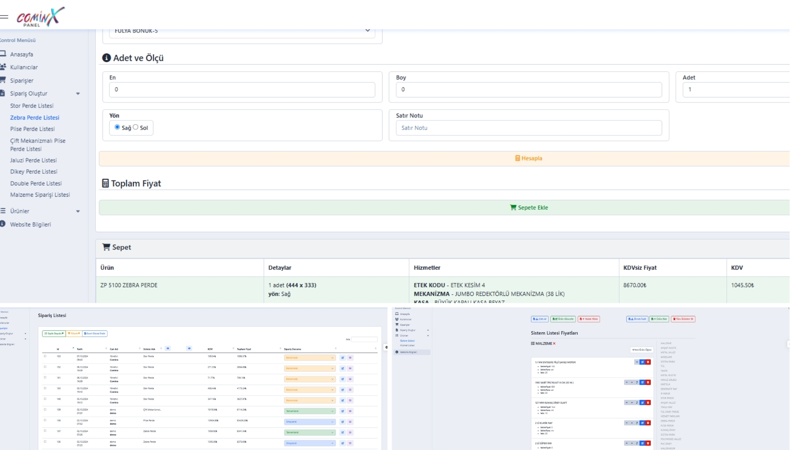Toggle the eye icon next to Sistem Adı column
Image resolution: width=800 pixels, height=450 pixels.
(168, 348)
